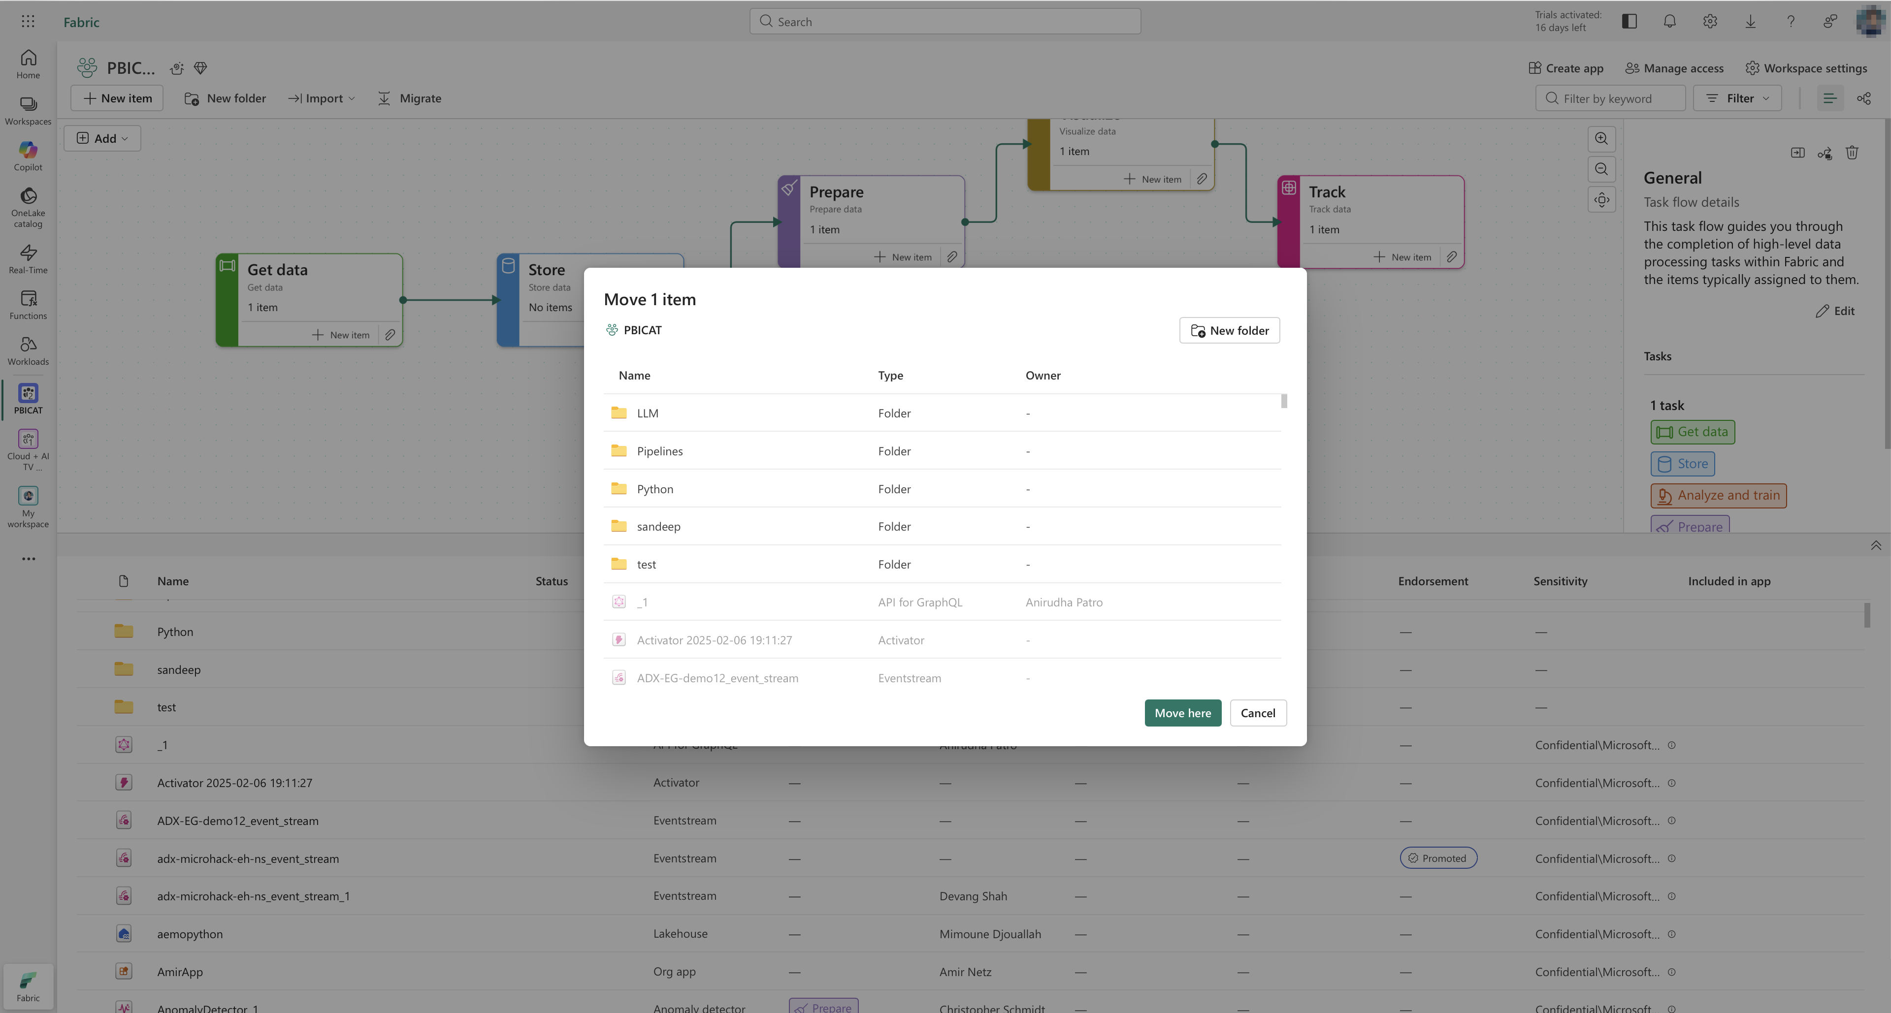The image size is (1891, 1013).
Task: Create New folder inside move dialog
Action: point(1229,330)
